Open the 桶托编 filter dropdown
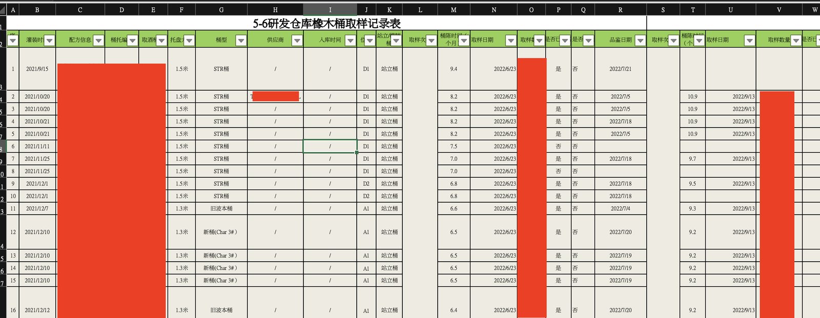Image resolution: width=820 pixels, height=318 pixels. 132,40
